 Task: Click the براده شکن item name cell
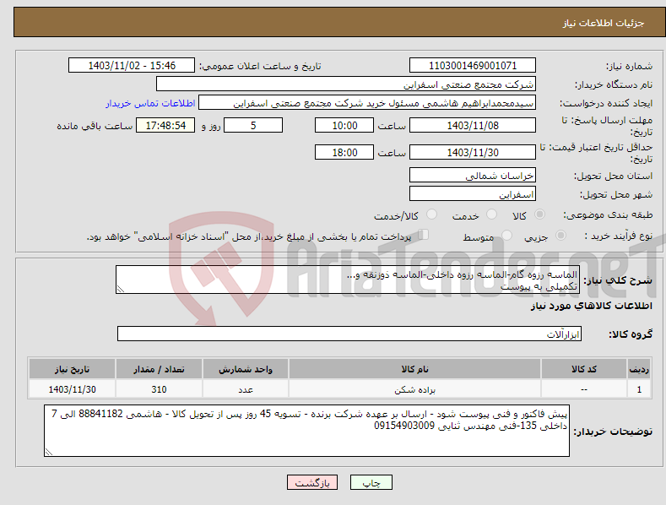[x=414, y=389]
